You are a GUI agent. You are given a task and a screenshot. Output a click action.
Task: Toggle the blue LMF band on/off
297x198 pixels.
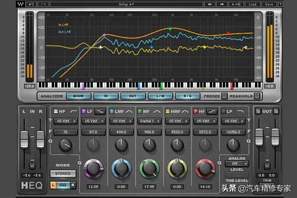click(111, 111)
